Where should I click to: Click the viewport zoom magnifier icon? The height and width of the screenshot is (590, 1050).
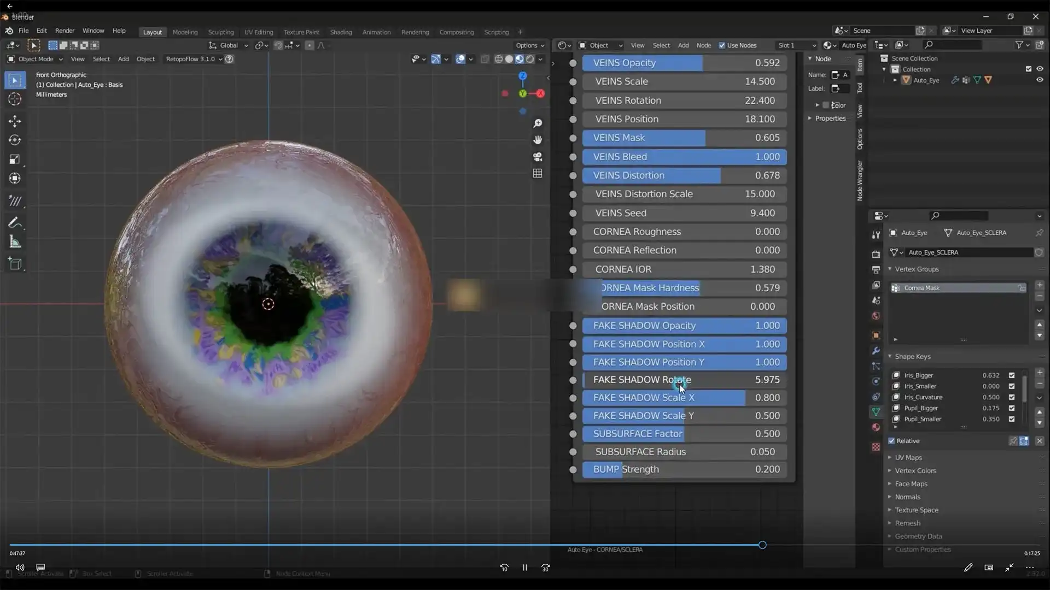538,123
